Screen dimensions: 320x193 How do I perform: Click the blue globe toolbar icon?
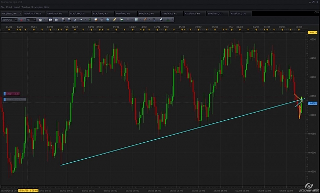tap(108, 20)
